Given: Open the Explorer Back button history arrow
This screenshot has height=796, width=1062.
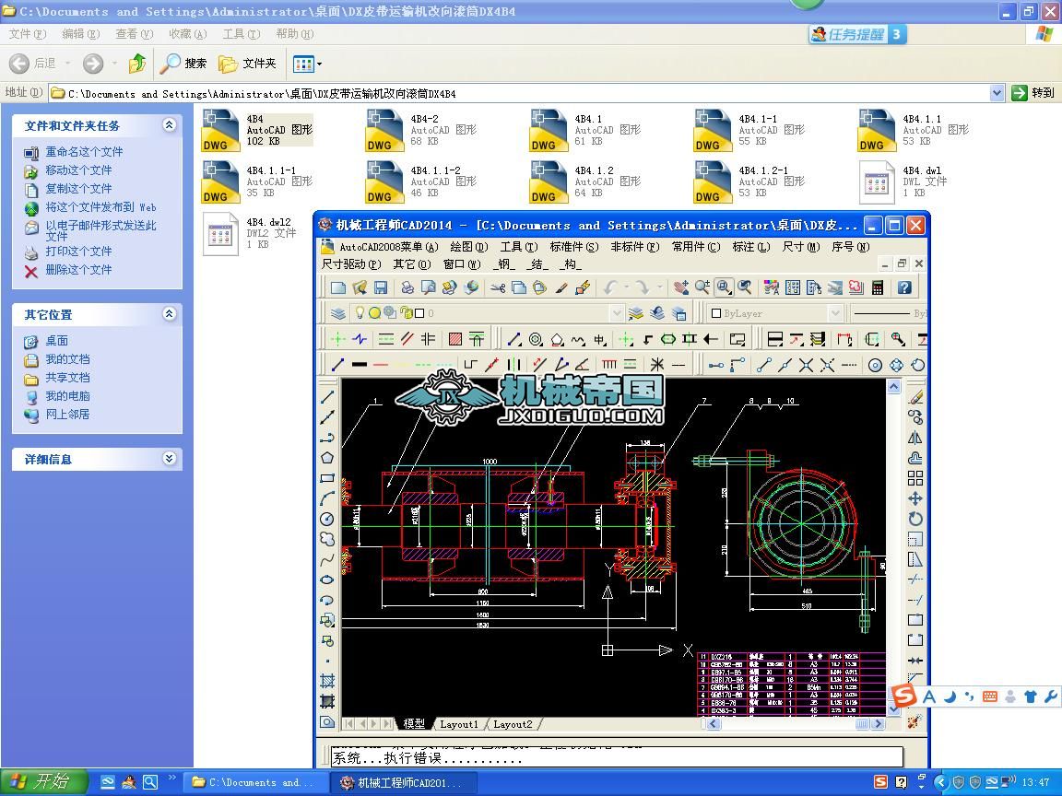Looking at the screenshot, I should point(67,64).
